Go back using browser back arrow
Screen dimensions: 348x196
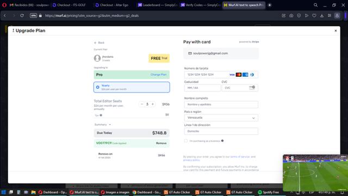pyautogui.click(x=5, y=16)
